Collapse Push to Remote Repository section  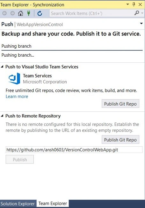click(2, 116)
